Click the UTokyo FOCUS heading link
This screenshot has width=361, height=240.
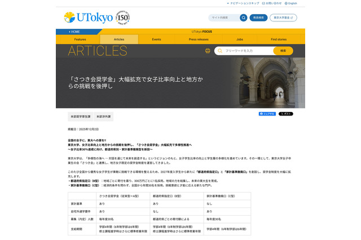(202, 32)
